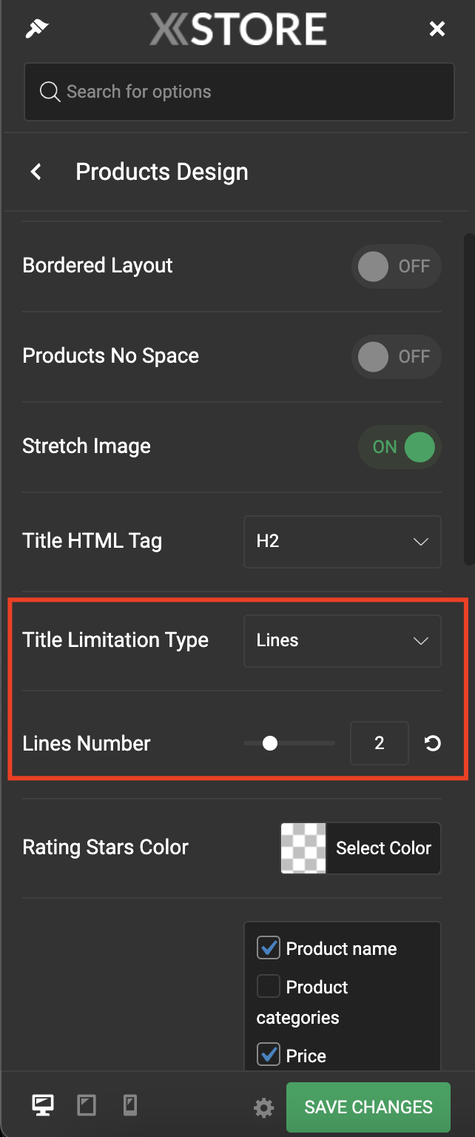
Task: Expand the Title Limitation Type dropdown
Action: [x=343, y=641]
